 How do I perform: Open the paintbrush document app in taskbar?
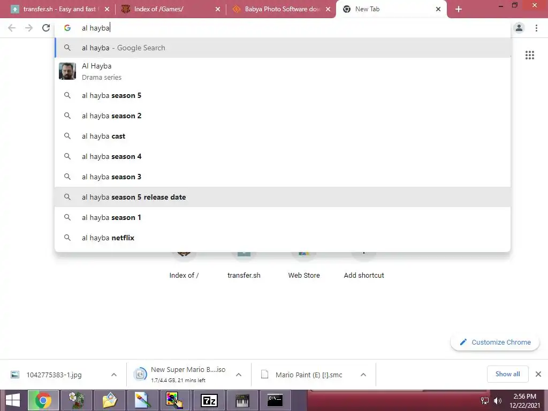pyautogui.click(x=143, y=400)
